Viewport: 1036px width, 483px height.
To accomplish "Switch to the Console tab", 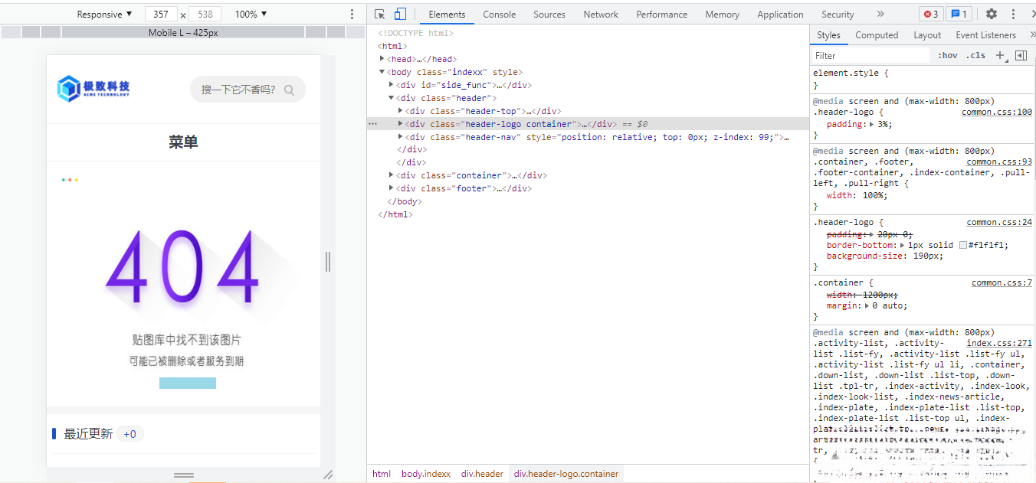I will (499, 14).
